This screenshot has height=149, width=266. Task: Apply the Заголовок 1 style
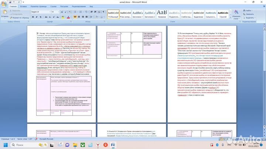click(x=137, y=14)
